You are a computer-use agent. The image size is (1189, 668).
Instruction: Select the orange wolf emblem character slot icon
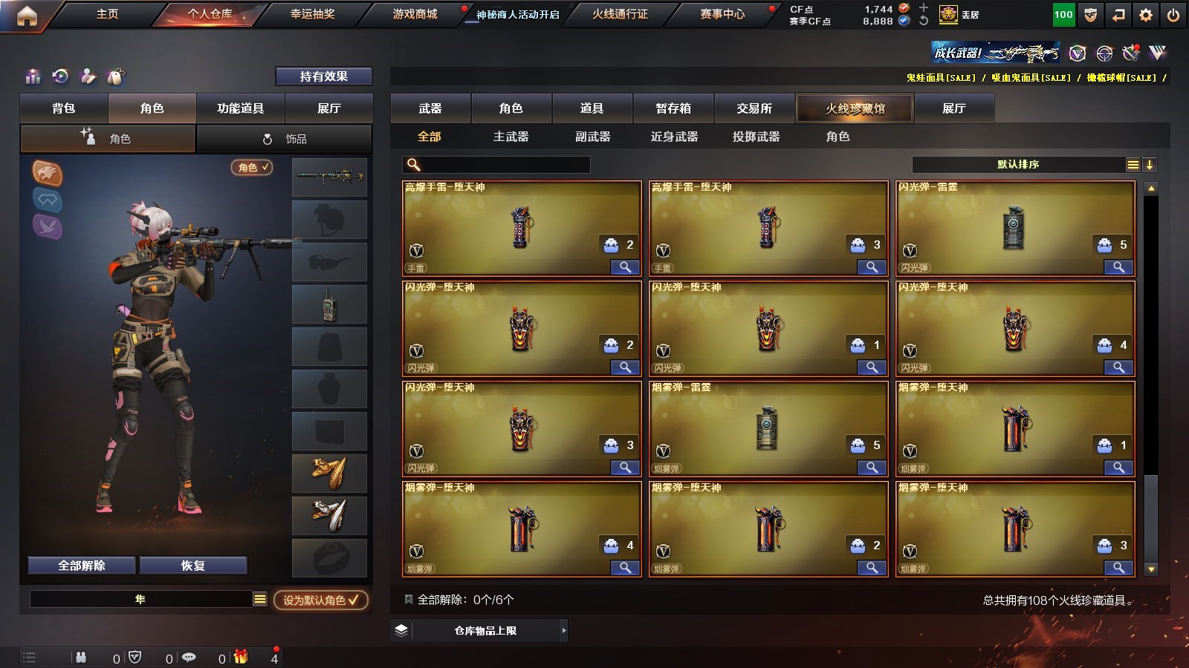(x=47, y=173)
